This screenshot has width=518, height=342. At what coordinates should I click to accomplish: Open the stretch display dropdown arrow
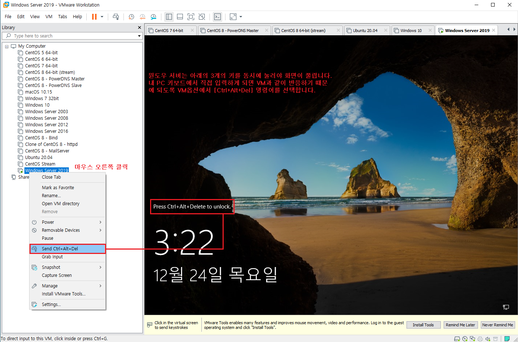[241, 17]
